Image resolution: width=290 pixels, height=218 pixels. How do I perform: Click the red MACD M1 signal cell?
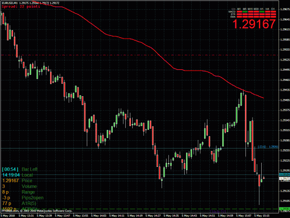(x=239, y=12)
